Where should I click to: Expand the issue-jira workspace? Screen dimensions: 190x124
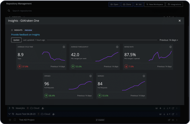[x=9, y=108]
